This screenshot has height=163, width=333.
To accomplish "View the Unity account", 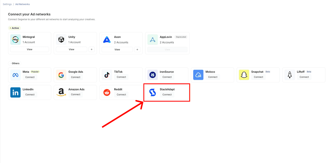I will [x=72, y=49].
